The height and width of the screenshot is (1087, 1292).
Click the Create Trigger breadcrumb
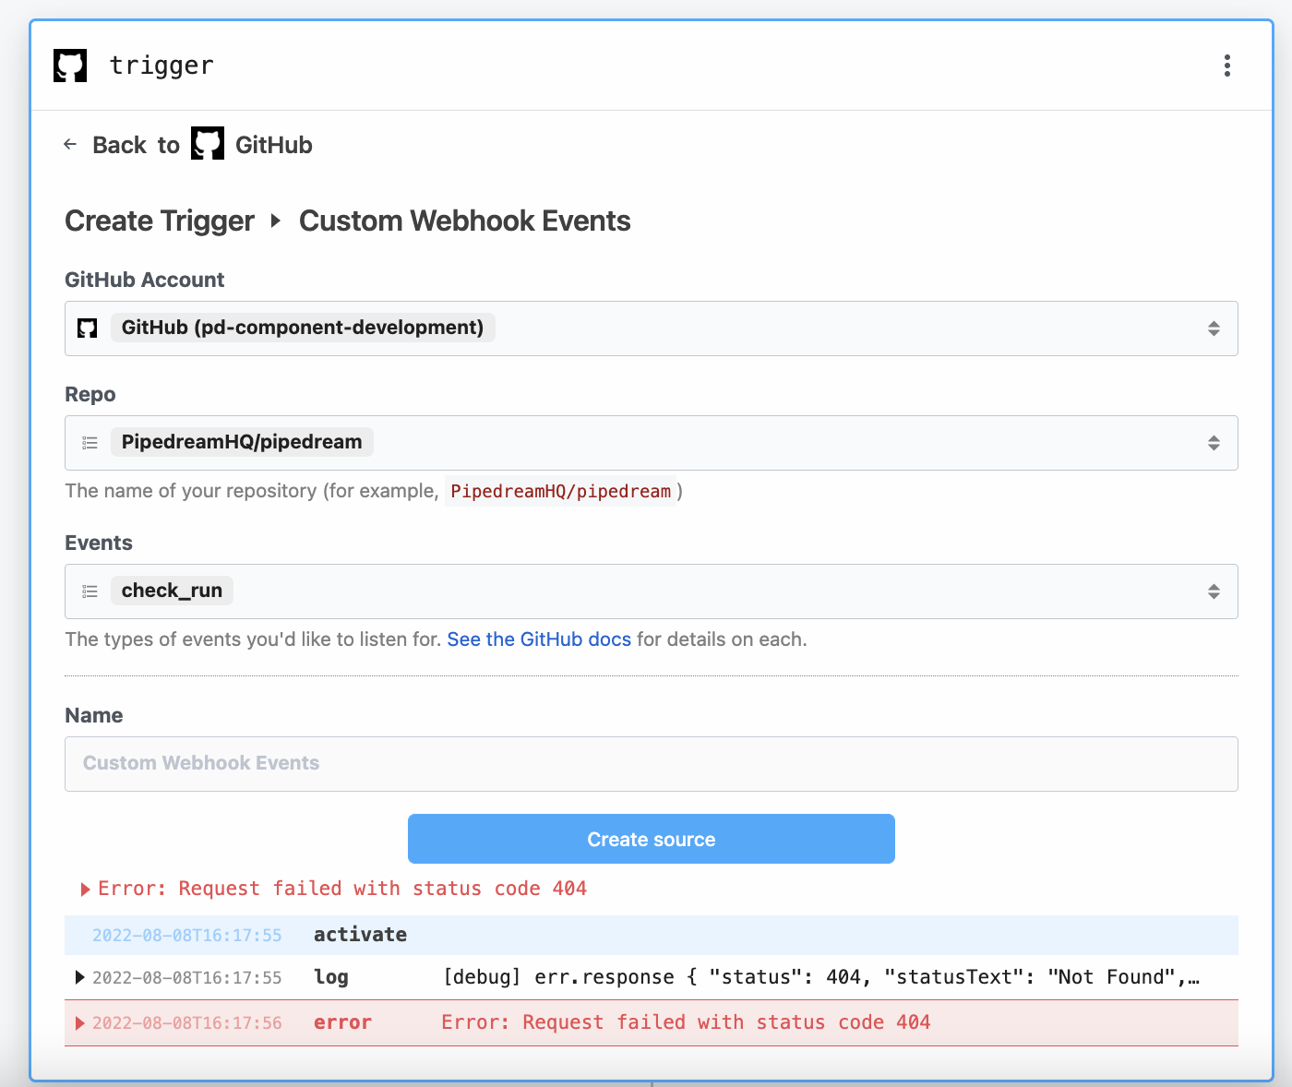point(160,221)
